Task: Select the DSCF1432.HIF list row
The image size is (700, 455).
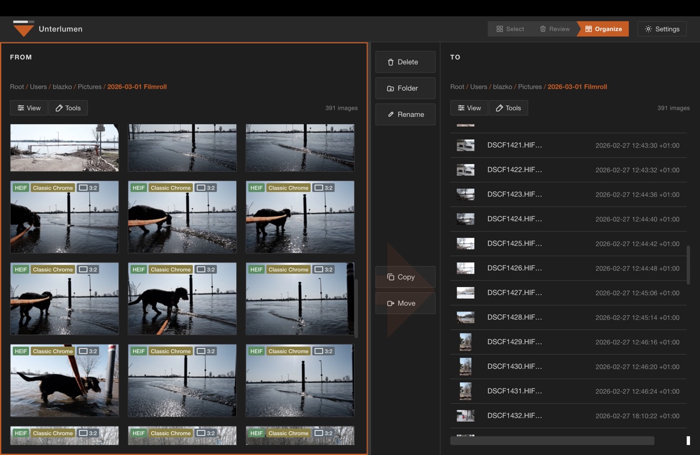Action: (x=514, y=415)
